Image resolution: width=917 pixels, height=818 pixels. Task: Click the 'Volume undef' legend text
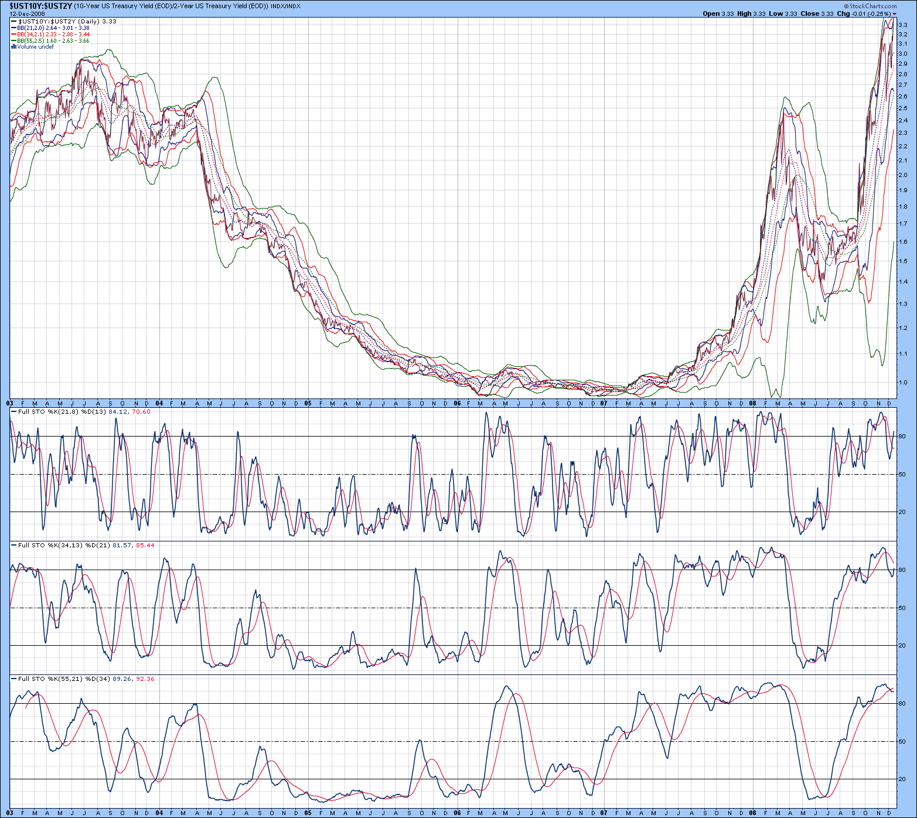(x=35, y=47)
